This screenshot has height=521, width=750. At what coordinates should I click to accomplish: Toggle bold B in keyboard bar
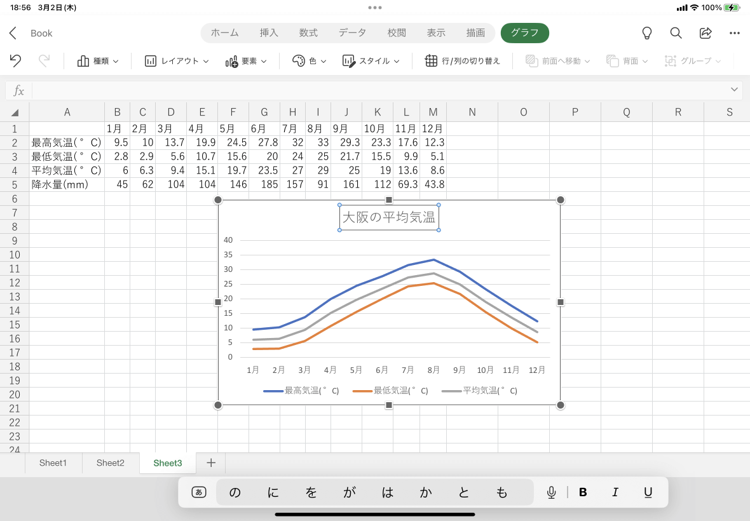pyautogui.click(x=583, y=492)
